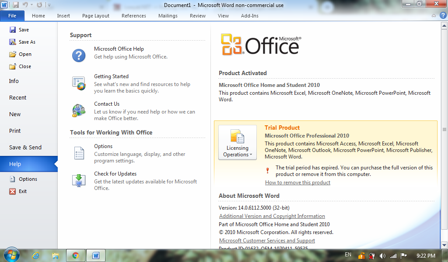Image resolution: width=448 pixels, height=262 pixels.
Task: Click the volume speaker icon in system tray
Action: click(x=382, y=256)
